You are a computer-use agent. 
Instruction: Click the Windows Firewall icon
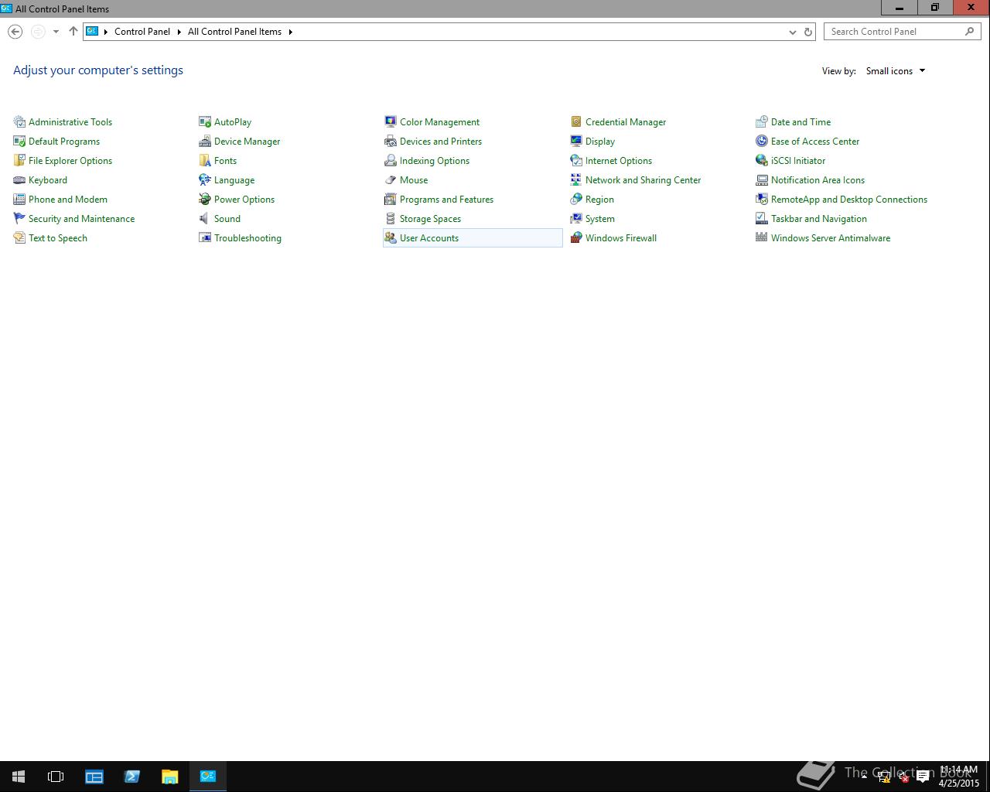coord(576,238)
